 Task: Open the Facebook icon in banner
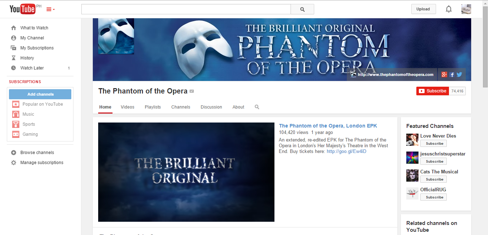[x=452, y=75]
